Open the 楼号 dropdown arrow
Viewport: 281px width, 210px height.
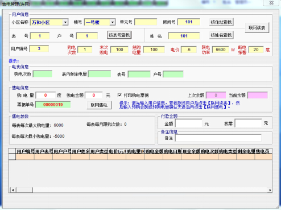113,22
